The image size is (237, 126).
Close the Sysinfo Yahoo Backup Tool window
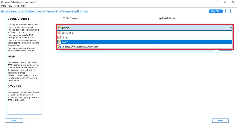point(233,2)
